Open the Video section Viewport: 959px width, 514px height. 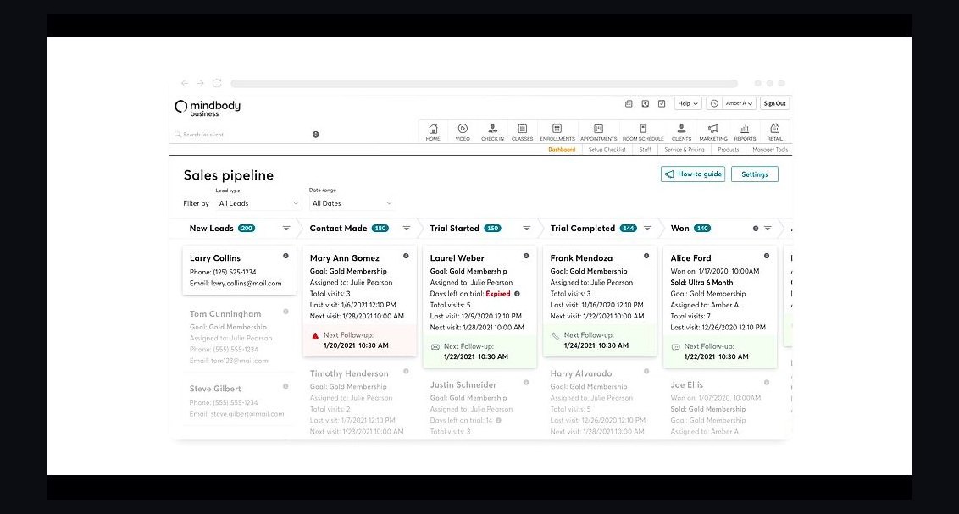(x=463, y=132)
